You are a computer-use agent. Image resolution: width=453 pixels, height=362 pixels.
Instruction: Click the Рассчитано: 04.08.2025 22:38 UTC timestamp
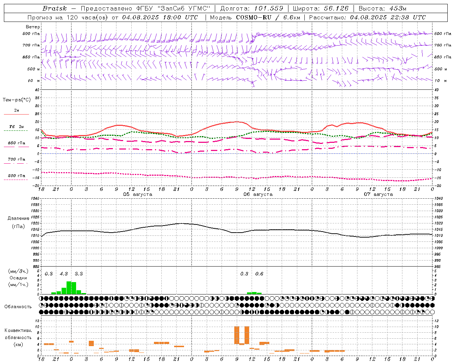tap(367, 17)
